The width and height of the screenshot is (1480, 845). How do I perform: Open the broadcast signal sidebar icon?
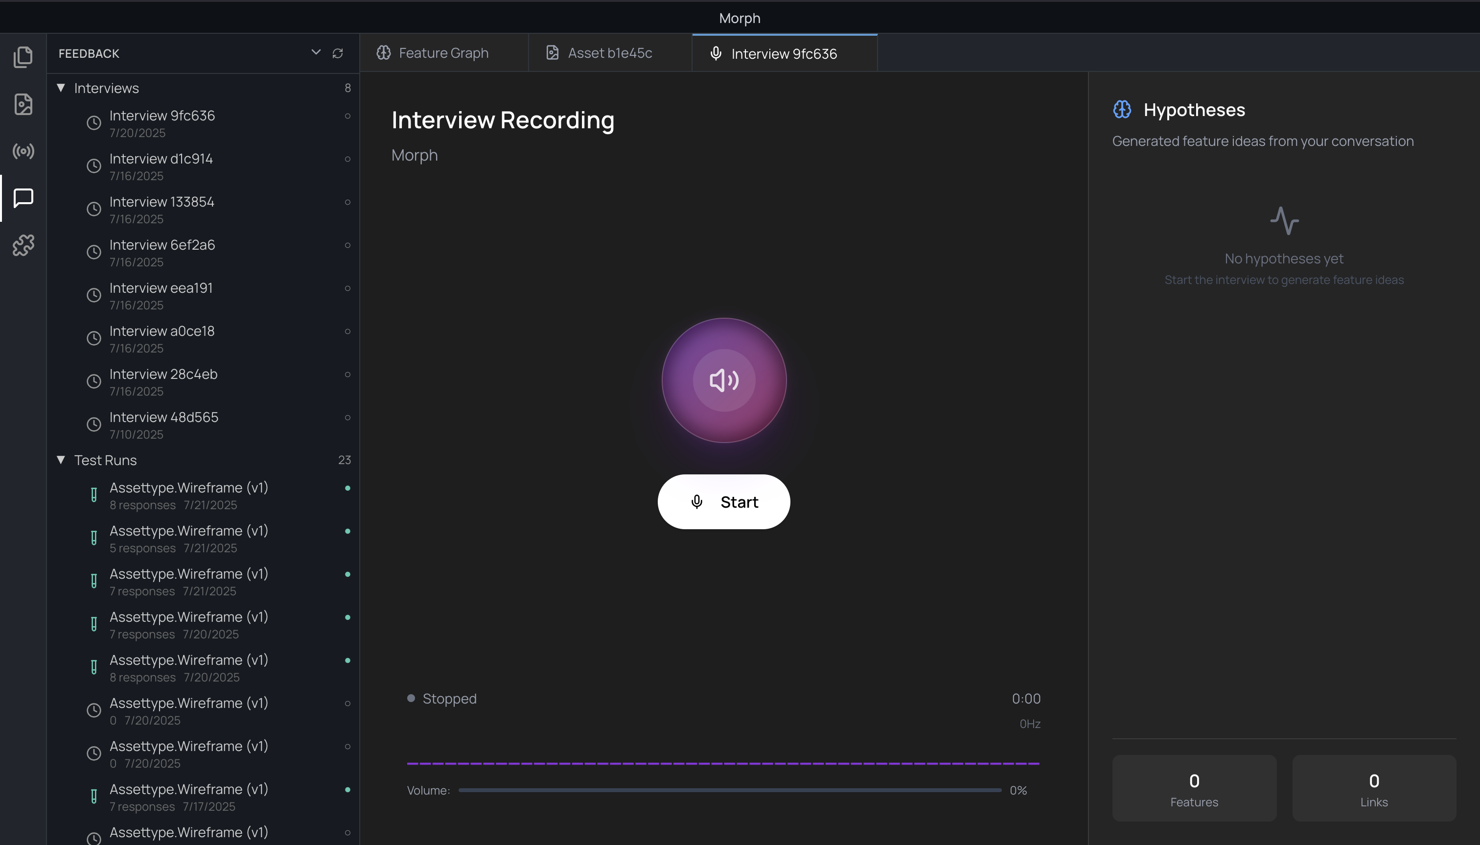pyautogui.click(x=23, y=151)
